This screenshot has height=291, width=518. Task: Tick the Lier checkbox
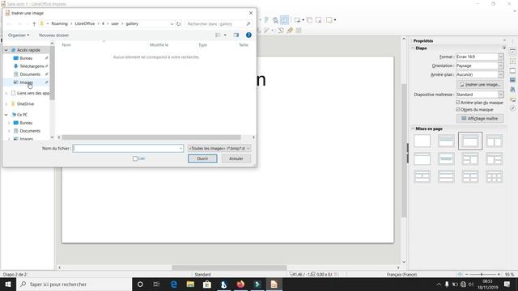pos(135,158)
